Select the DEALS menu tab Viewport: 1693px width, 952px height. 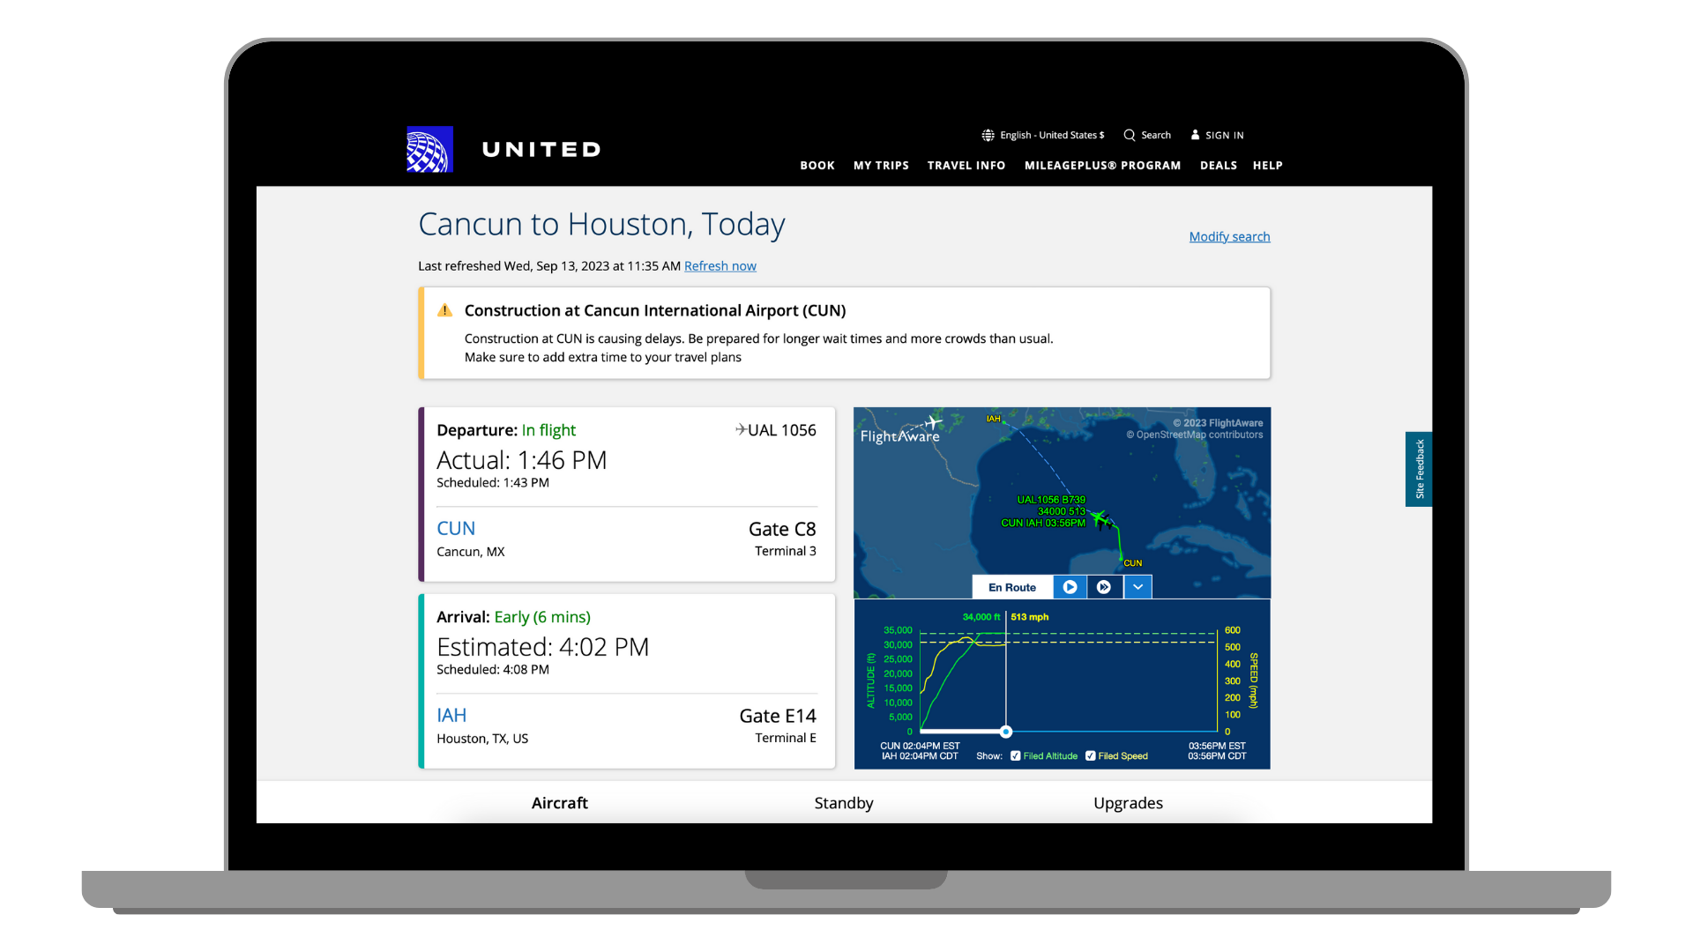1218,165
